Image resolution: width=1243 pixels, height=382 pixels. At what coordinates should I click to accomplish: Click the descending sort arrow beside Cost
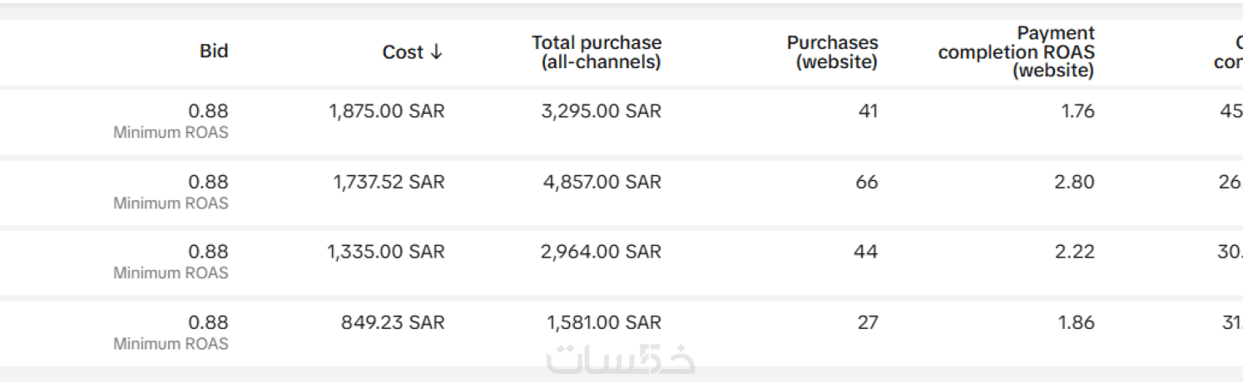pyautogui.click(x=436, y=52)
